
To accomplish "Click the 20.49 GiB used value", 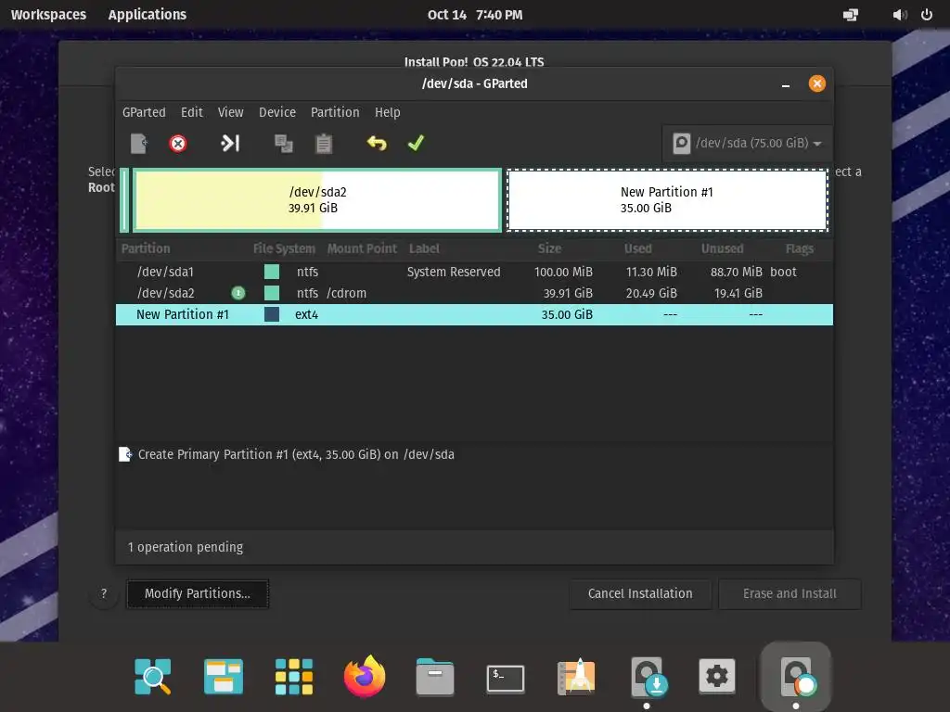I will coord(651,293).
